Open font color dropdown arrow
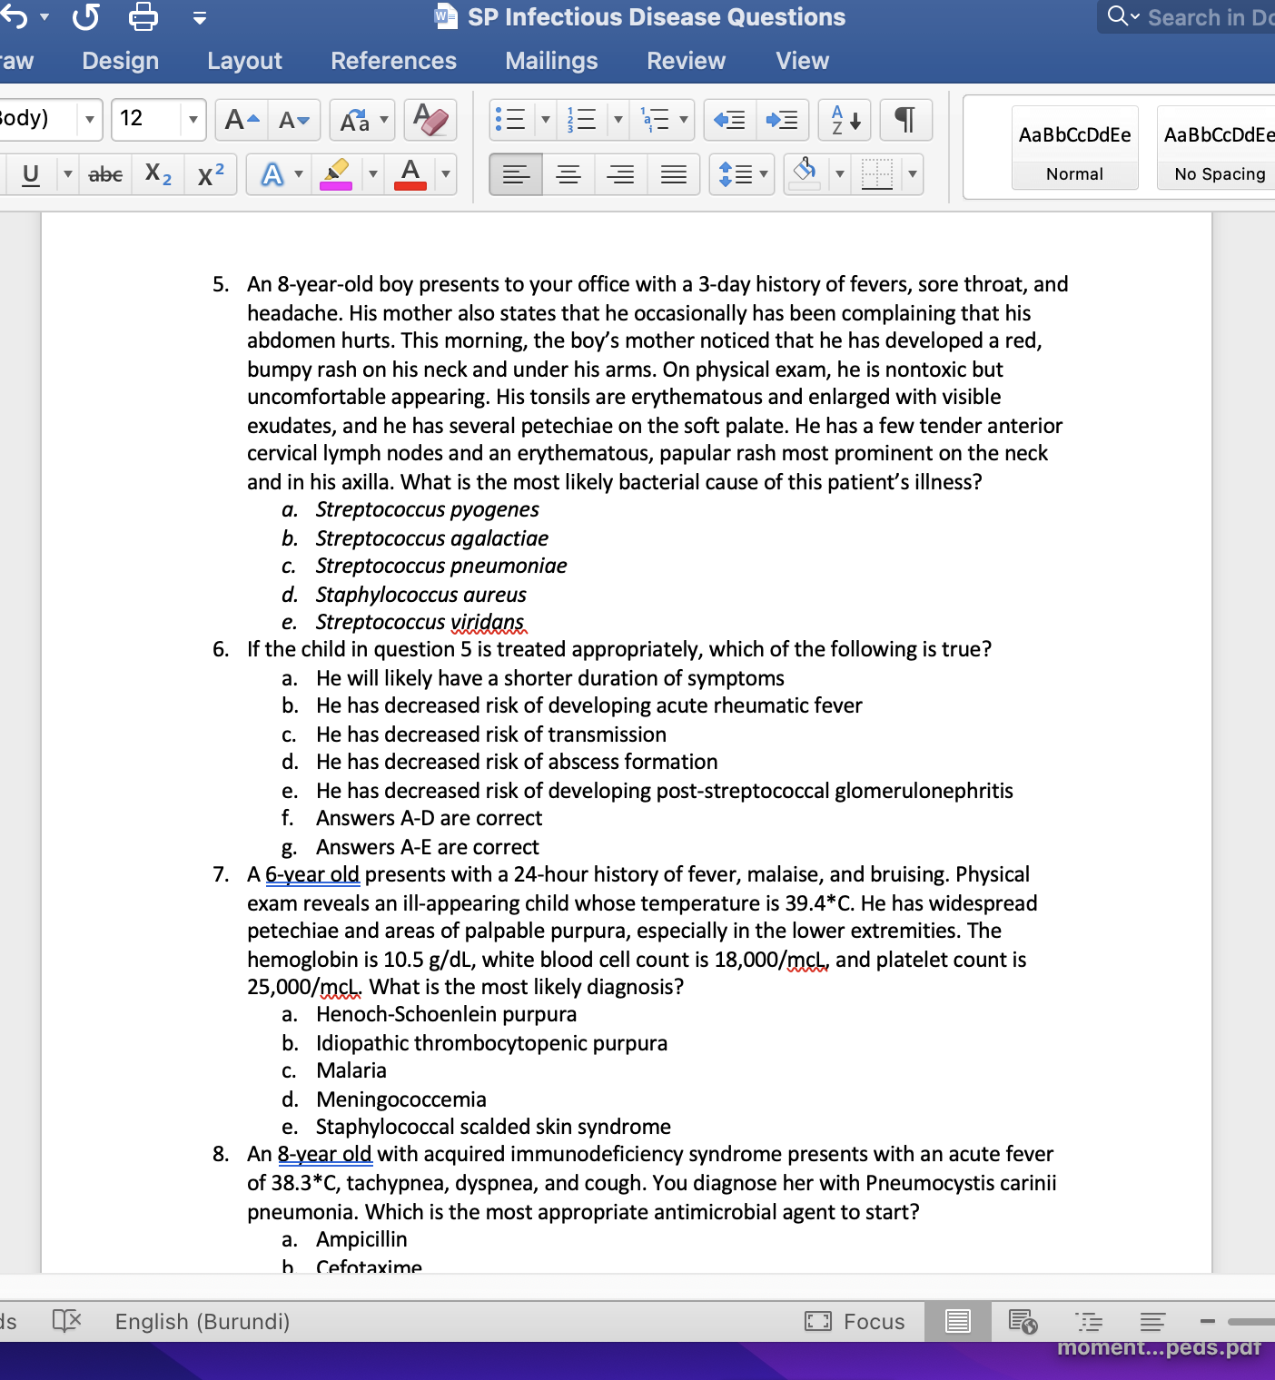The image size is (1275, 1380). pyautogui.click(x=445, y=174)
